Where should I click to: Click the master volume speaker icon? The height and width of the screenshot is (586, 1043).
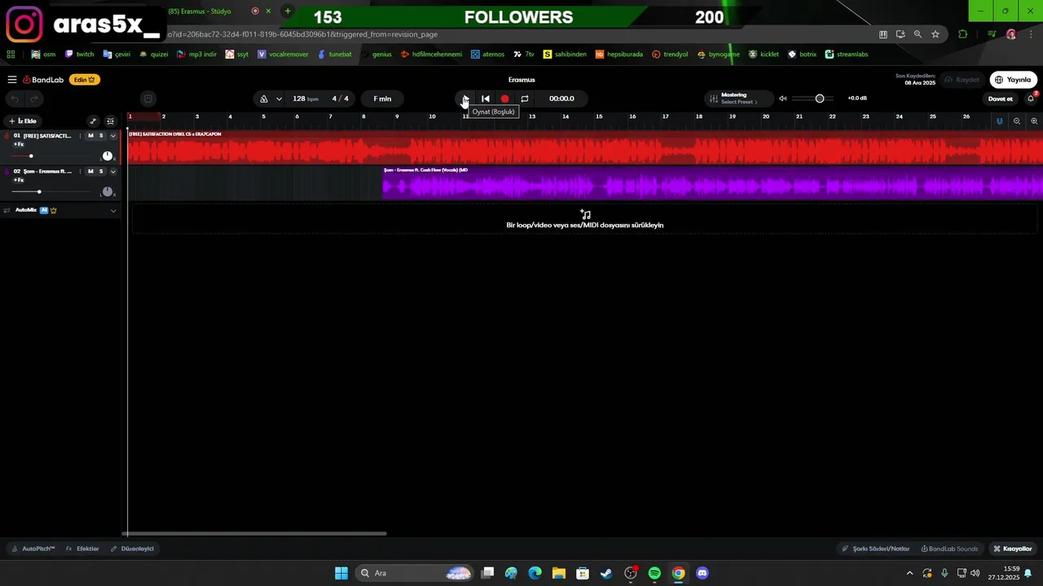(783, 98)
